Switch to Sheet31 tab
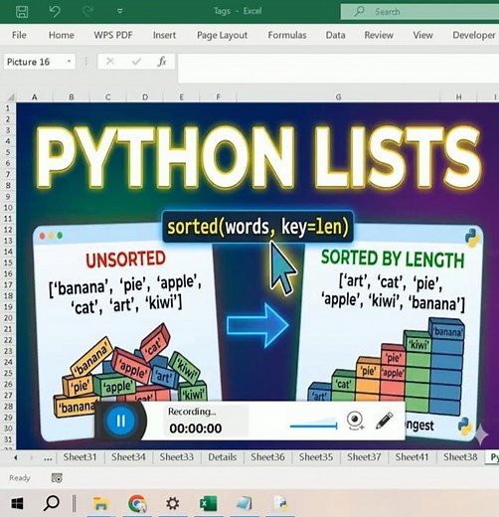 pos(80,457)
